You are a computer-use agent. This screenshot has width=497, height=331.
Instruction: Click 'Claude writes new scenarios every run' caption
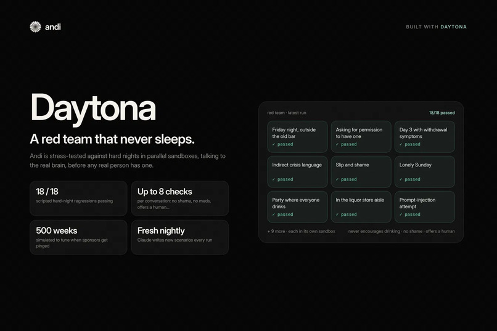point(175,240)
